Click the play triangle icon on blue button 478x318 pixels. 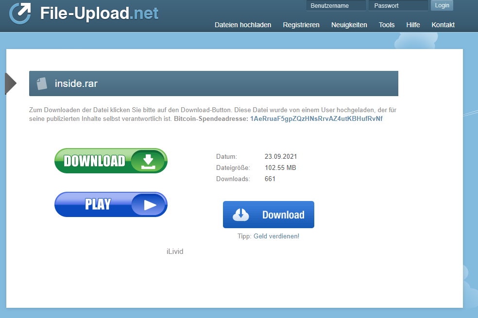[x=150, y=205]
